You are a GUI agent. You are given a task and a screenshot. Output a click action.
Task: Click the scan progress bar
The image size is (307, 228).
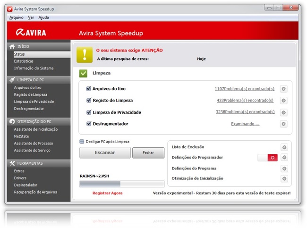pyautogui.click(x=122, y=184)
